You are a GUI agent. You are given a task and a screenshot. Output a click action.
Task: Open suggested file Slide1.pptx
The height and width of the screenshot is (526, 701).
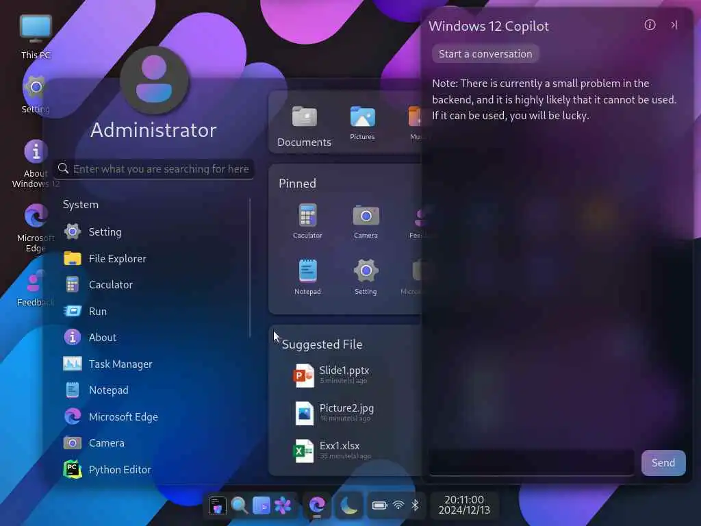(333, 375)
